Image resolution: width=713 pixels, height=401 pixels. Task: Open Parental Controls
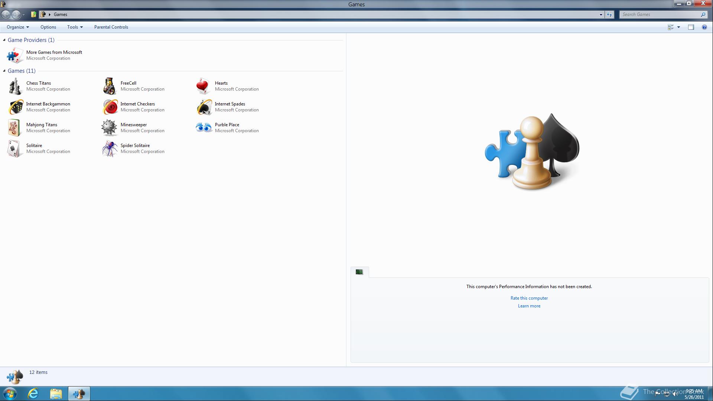[x=111, y=27]
